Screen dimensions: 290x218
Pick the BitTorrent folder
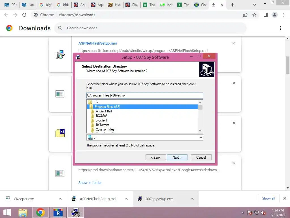click(x=102, y=125)
